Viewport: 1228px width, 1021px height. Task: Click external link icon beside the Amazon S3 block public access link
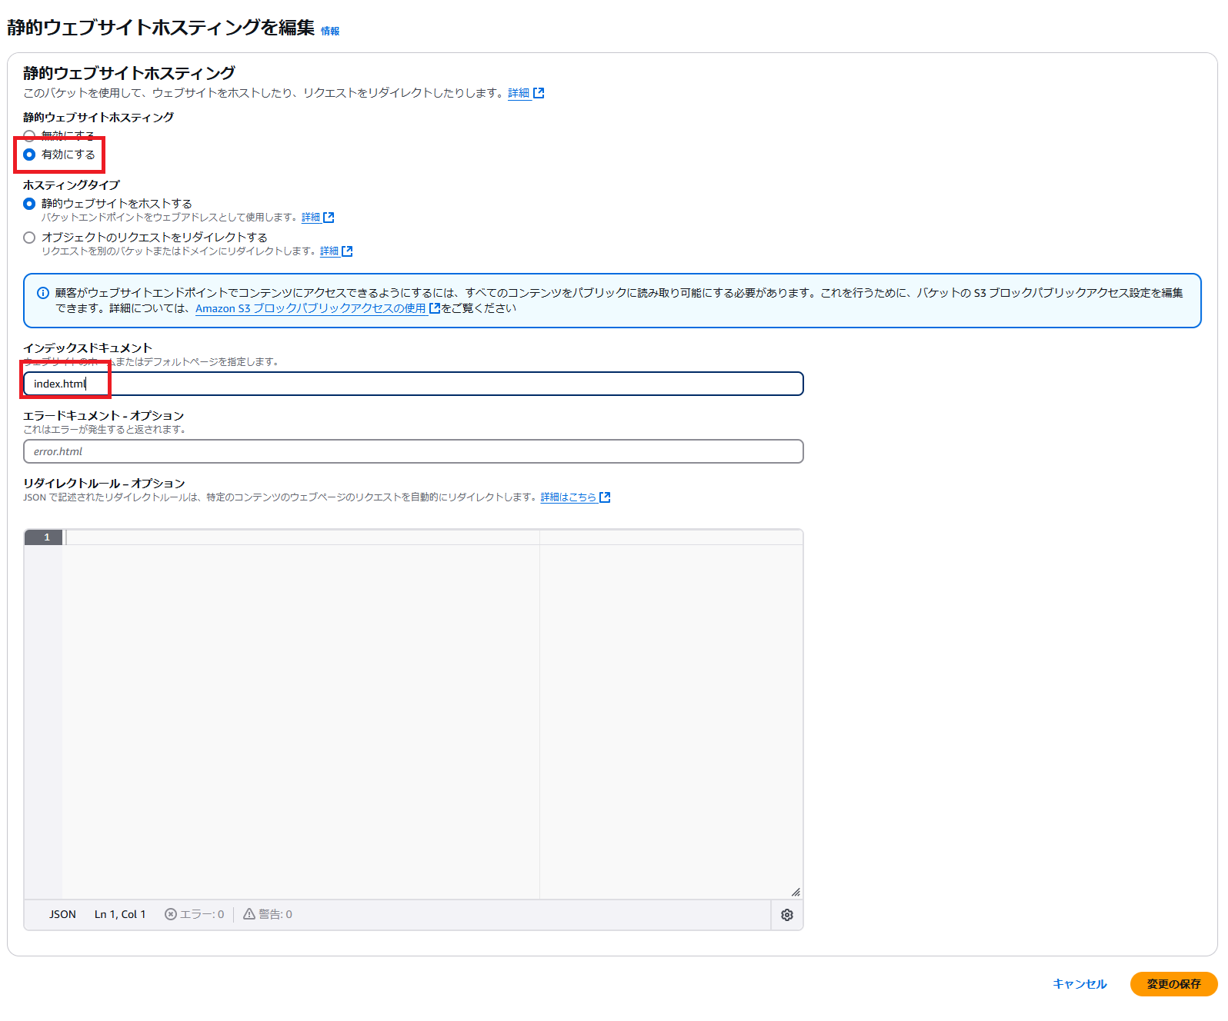point(435,308)
